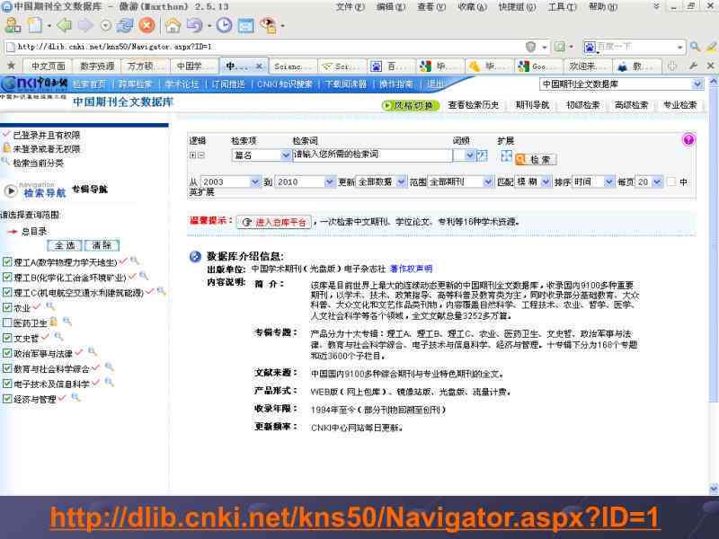Viewport: 719px width, 539px height.
Task: Click the 清除 clear button
Action: click(102, 245)
